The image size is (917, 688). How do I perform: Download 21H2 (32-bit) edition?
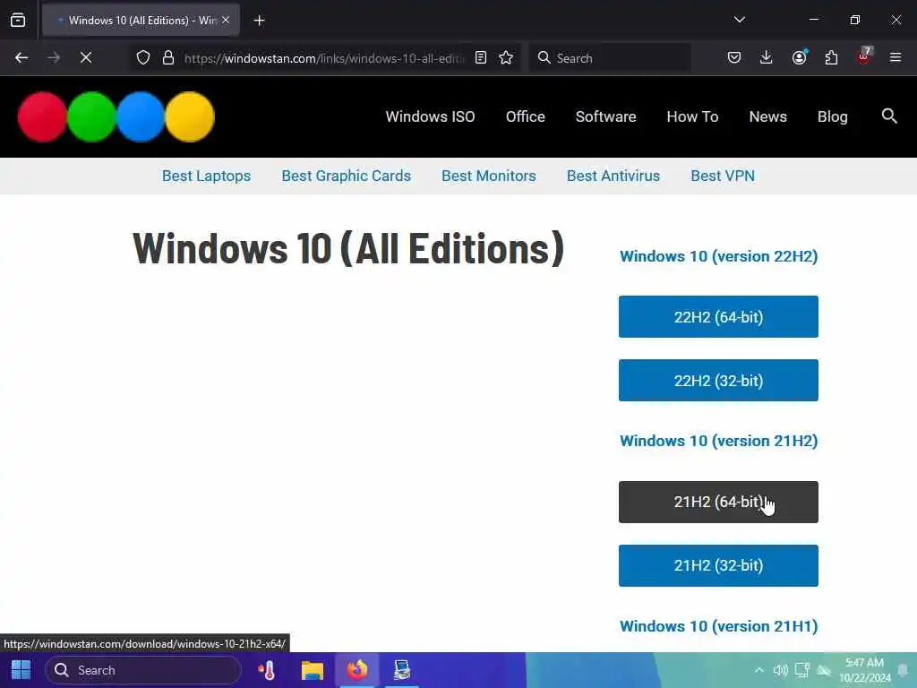[718, 566]
